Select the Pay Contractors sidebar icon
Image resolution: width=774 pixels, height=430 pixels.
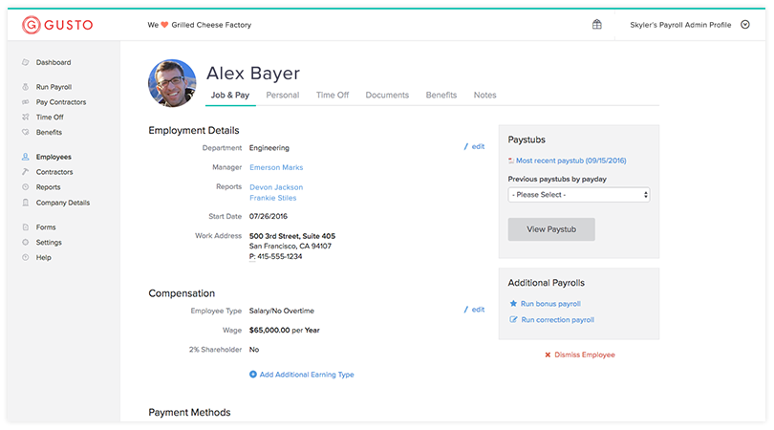26,102
